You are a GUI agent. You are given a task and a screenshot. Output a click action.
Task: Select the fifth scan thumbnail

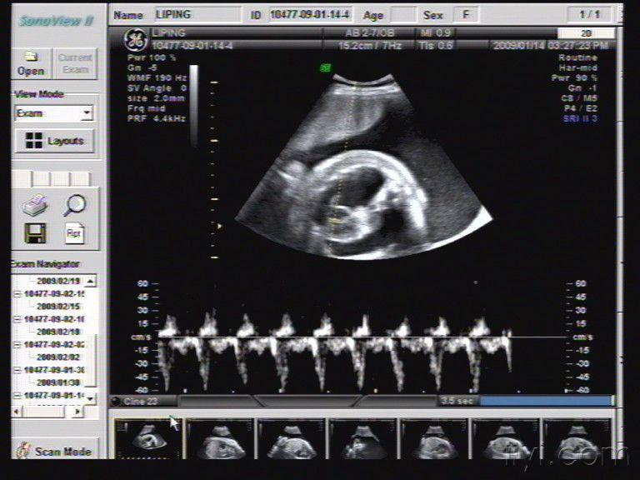(x=434, y=439)
